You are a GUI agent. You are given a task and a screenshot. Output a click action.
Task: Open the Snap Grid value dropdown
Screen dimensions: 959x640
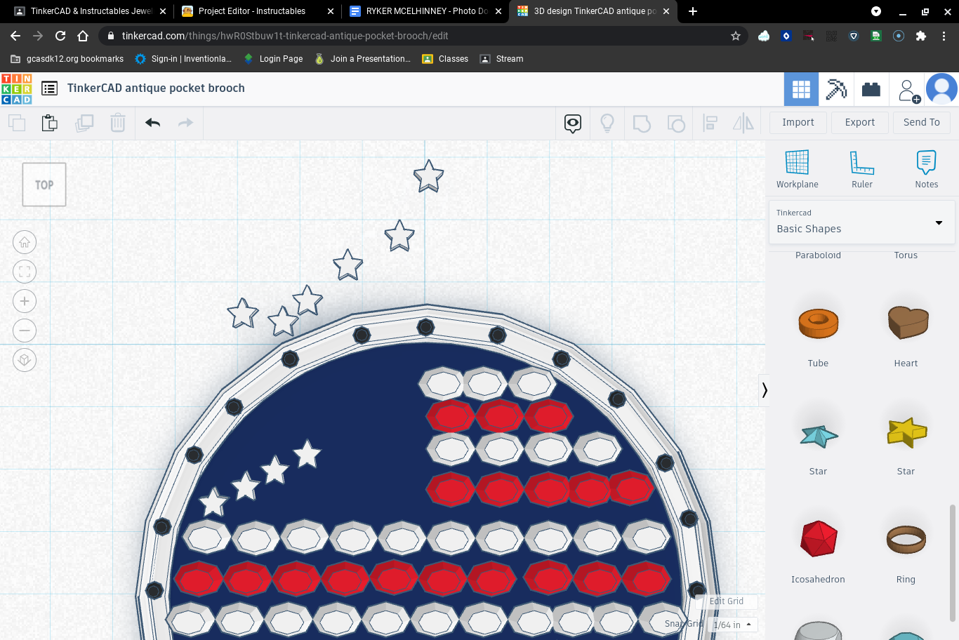point(733,625)
